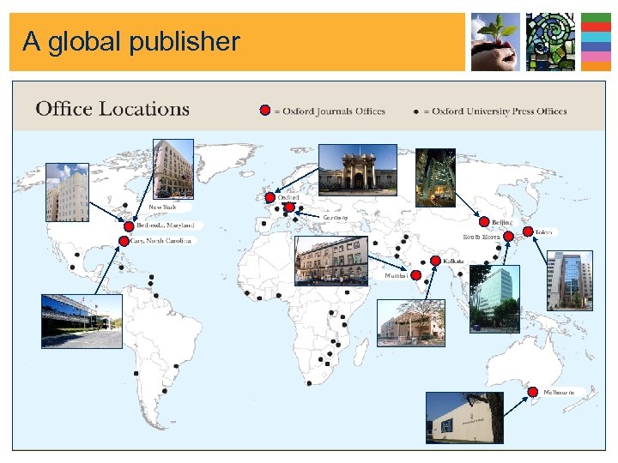This screenshot has height=463, width=618.
Task: Pick the green stripe in the header color bars
Action: pyautogui.click(x=596, y=18)
